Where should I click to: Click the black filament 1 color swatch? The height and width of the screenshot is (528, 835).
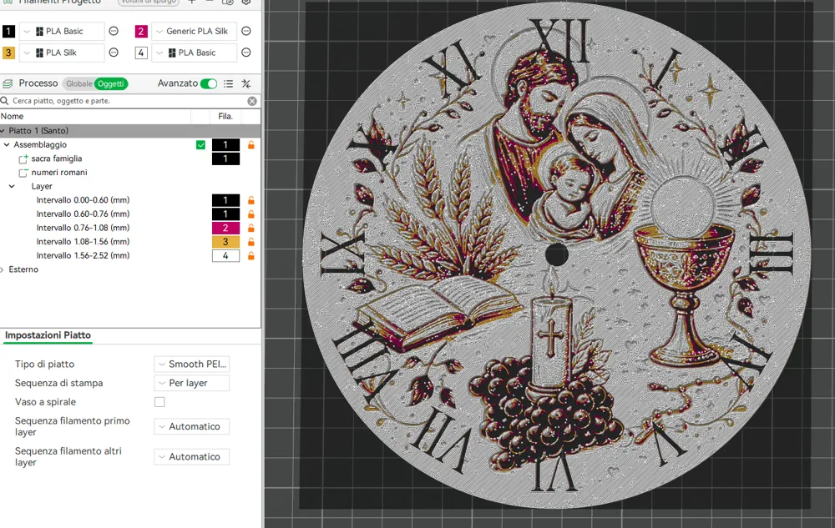click(8, 32)
